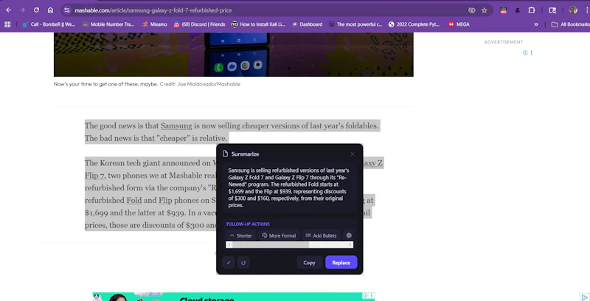
Task: Open the Chrome three-dot menu
Action: (587, 10)
